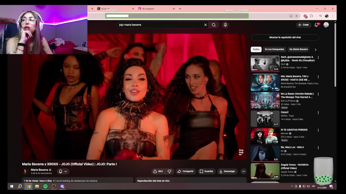Screen dimensions: 346x194
Task: Close the Inicio / X tab
Action: (133, 9)
